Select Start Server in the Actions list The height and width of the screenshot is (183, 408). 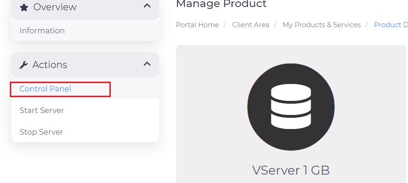tap(85, 110)
